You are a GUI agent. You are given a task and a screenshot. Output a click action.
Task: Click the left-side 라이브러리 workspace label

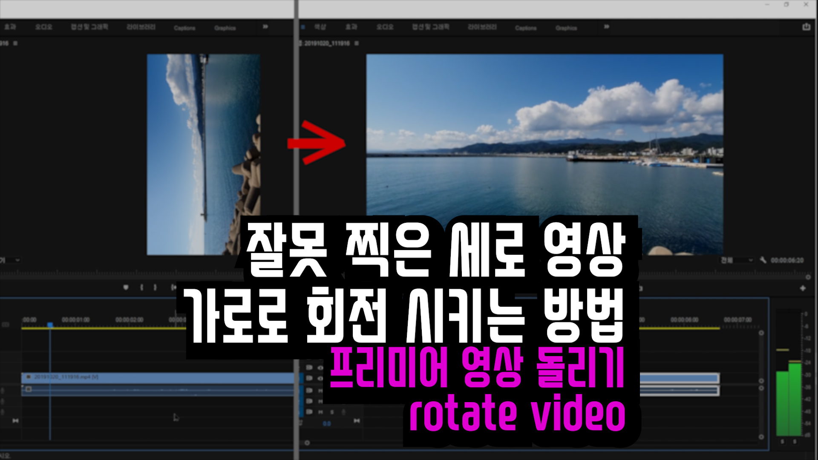coord(141,27)
